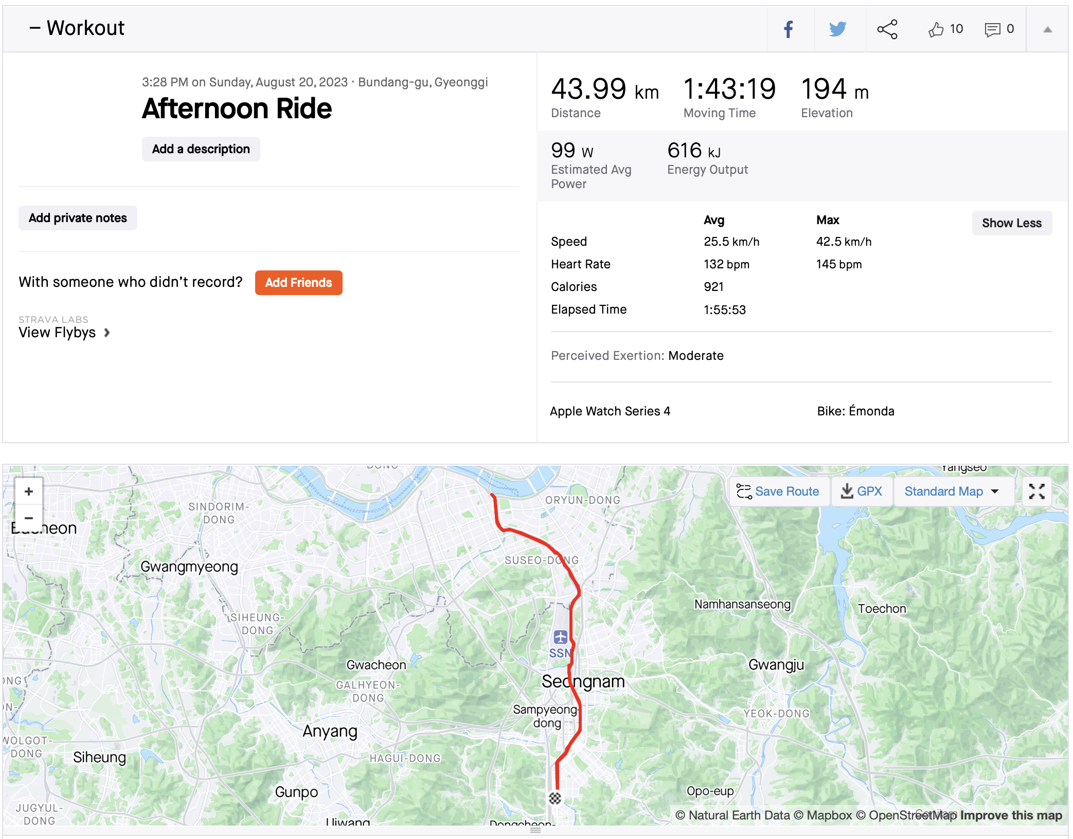Click the SSN airport marker on map
1073x839 pixels.
pyautogui.click(x=561, y=637)
